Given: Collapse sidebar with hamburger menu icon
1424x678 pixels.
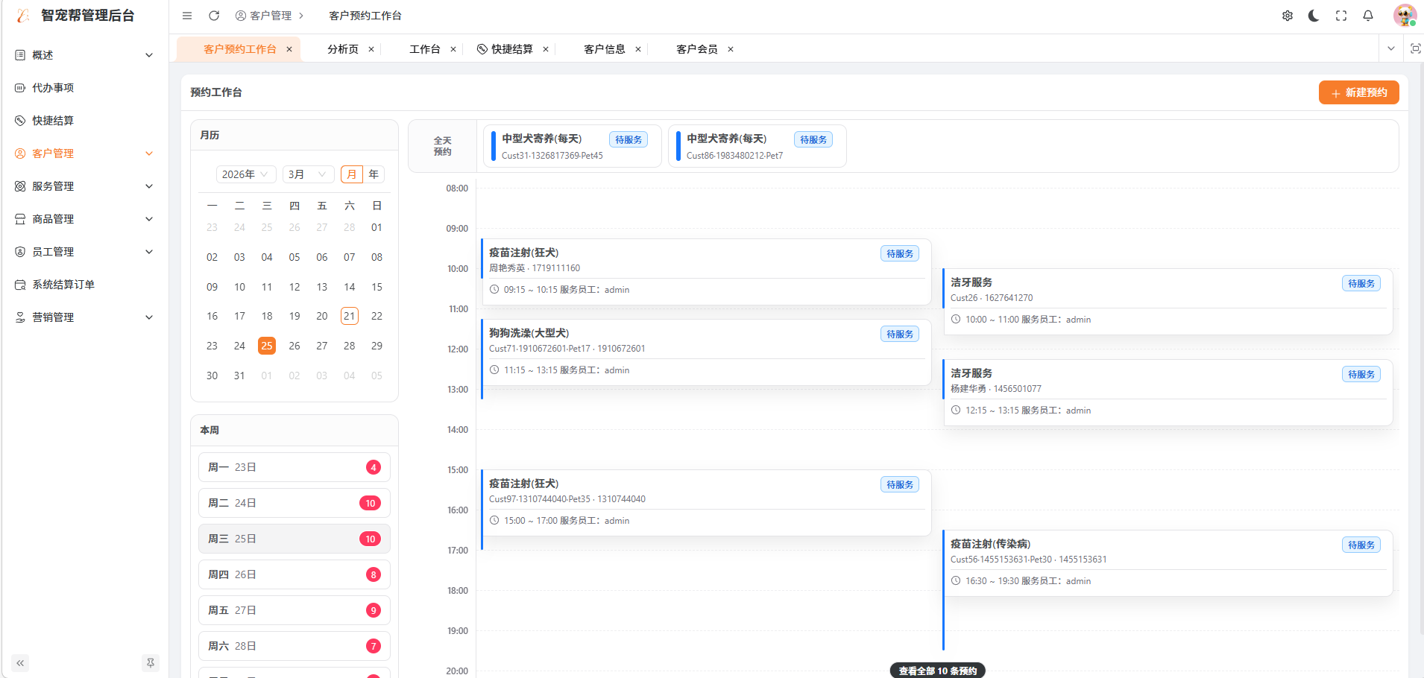Looking at the screenshot, I should [x=187, y=16].
